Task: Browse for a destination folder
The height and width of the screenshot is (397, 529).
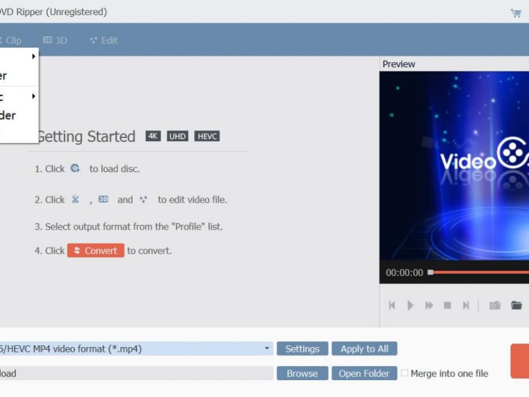Action: [302, 374]
